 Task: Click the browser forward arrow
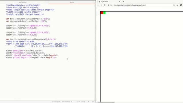pyautogui.click(x=101, y=5)
